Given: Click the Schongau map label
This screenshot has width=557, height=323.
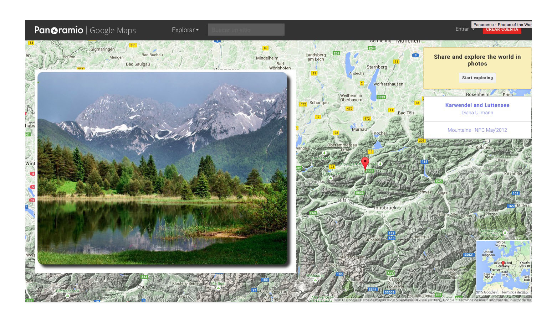Looking at the screenshot, I should coord(319,103).
